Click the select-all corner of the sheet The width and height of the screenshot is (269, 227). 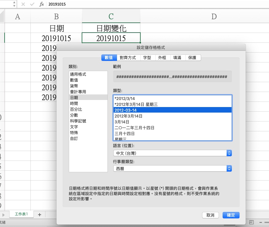click(x=2, y=16)
